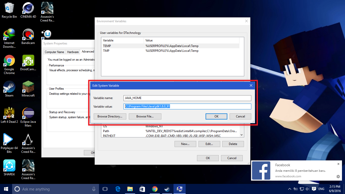Open File Explorer from the taskbar
345x194 pixels.
[x=130, y=189]
